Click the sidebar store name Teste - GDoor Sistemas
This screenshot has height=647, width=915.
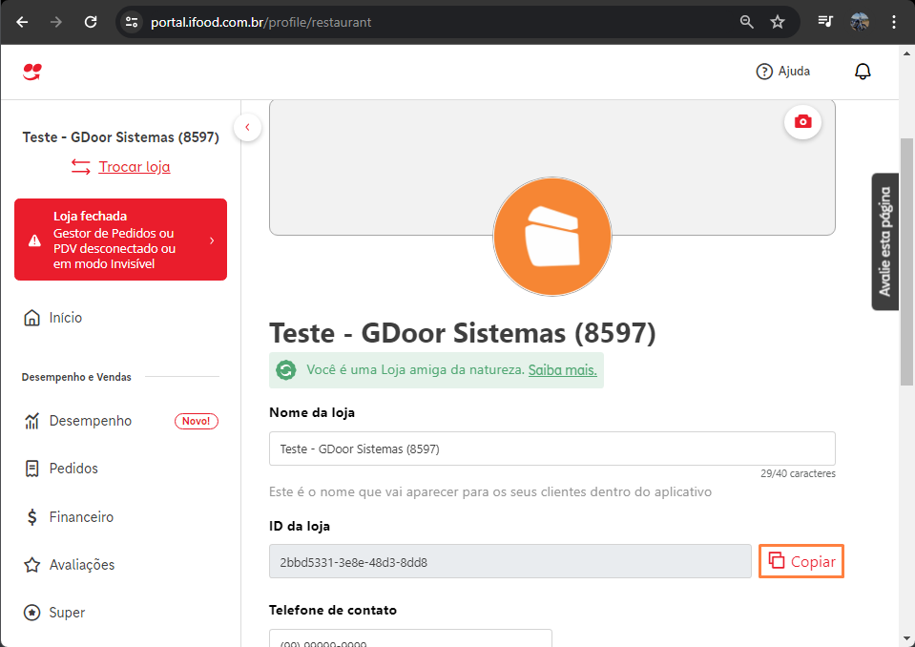coord(121,137)
